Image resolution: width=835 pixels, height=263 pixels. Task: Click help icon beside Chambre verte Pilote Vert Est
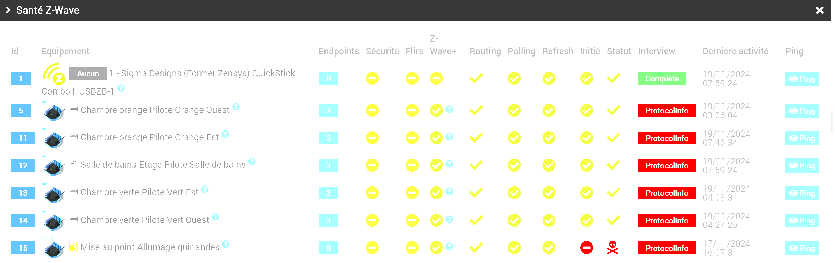click(205, 189)
